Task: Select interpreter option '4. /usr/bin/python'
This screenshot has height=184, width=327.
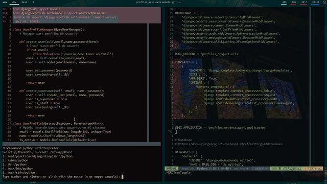Action: (18, 169)
